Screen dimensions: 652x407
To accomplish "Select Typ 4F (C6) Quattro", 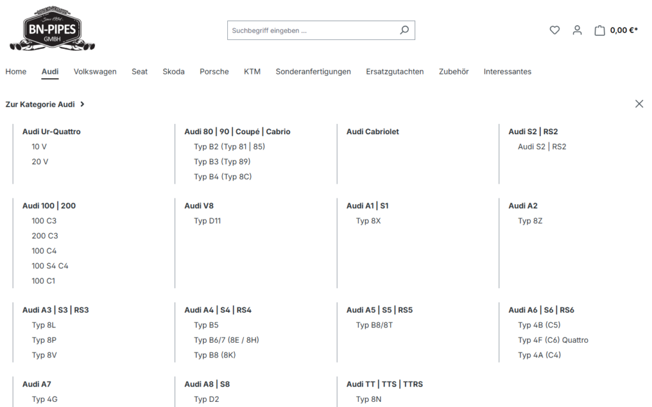I will [553, 340].
